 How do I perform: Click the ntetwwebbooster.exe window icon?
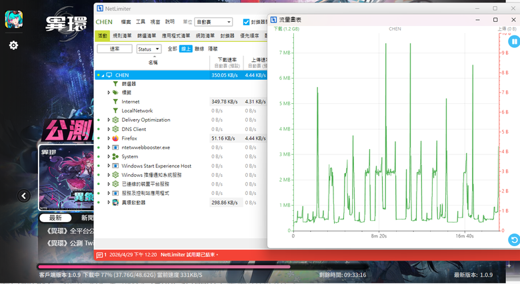click(x=115, y=147)
